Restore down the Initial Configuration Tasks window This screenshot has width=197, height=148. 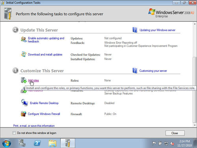click(x=185, y=2)
